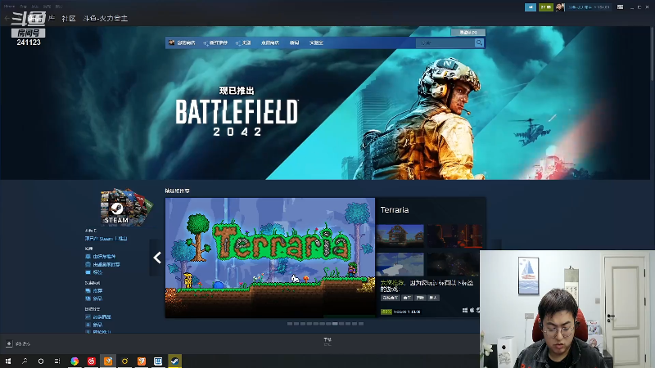Click the Terraria title text
This screenshot has height=368, width=655.
[x=395, y=210]
